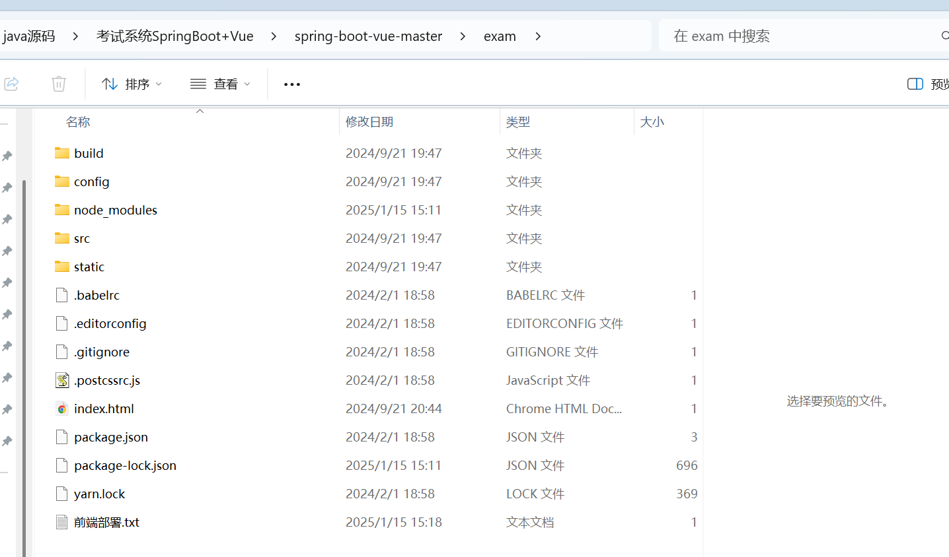Expand chevron after 考试系统SpringBoot+Vue breadcrumb
This screenshot has height=557, width=949.
pyautogui.click(x=274, y=36)
